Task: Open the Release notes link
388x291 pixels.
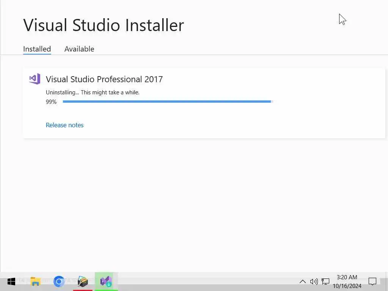Action: [x=64, y=125]
